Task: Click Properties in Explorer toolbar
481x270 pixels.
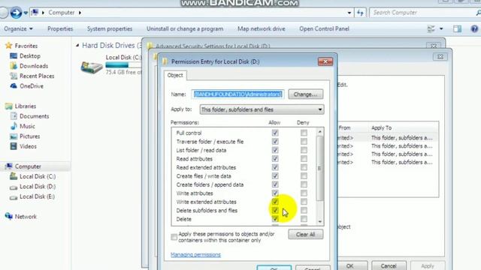Action: click(60, 28)
